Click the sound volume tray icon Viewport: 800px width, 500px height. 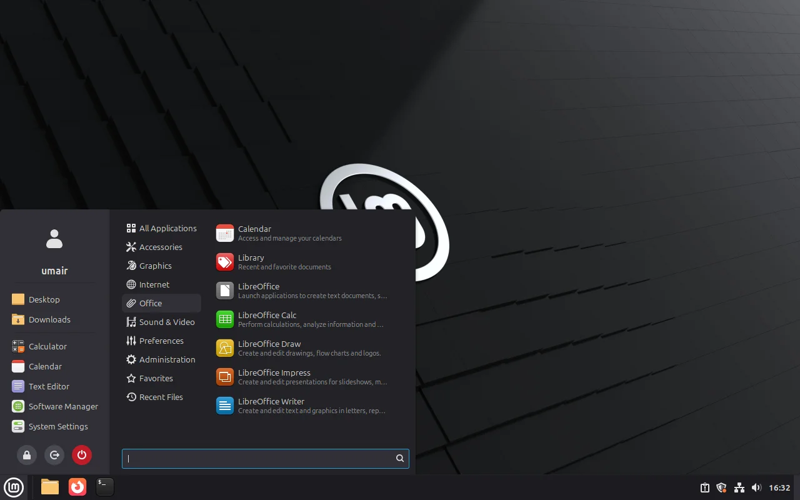click(756, 487)
